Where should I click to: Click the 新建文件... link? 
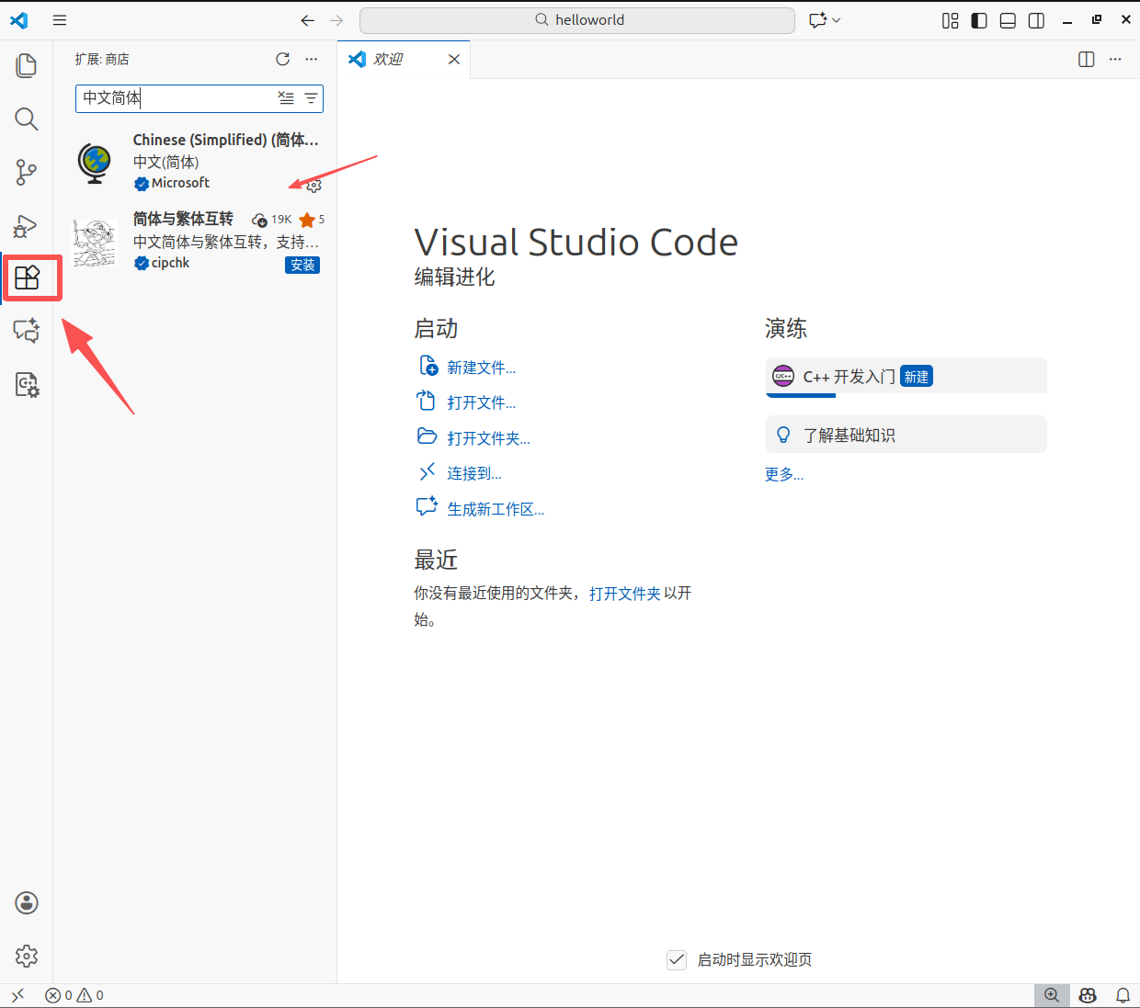point(481,368)
